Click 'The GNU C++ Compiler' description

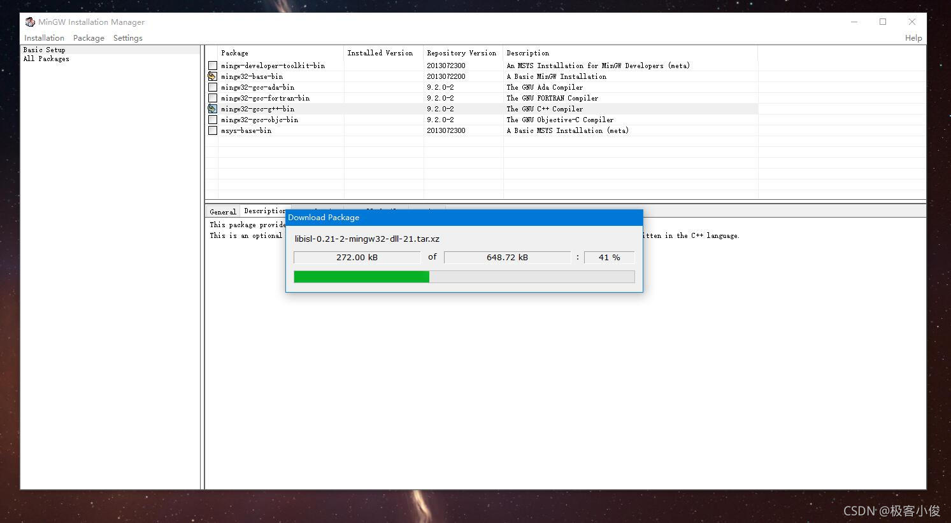pos(545,109)
